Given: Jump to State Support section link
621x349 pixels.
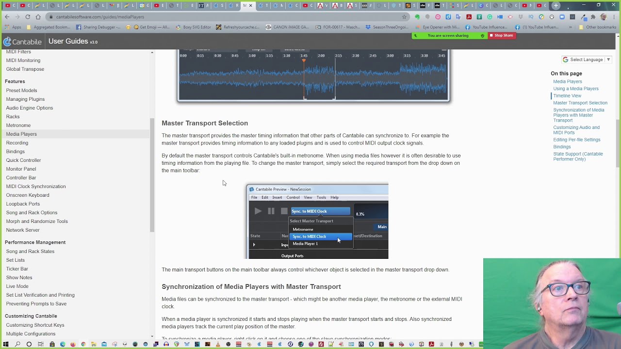Looking at the screenshot, I should tap(578, 156).
